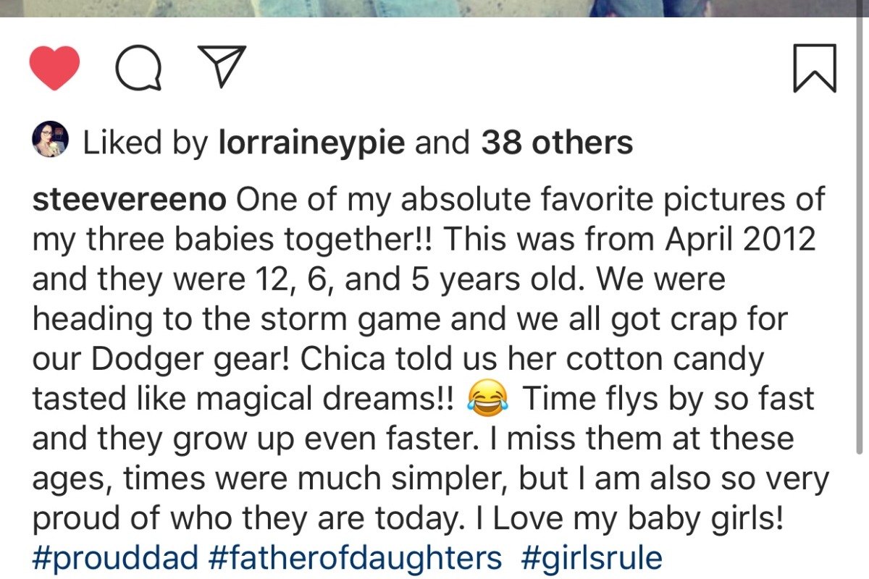
Task: Open lorraineypie's profile
Action: [311, 143]
